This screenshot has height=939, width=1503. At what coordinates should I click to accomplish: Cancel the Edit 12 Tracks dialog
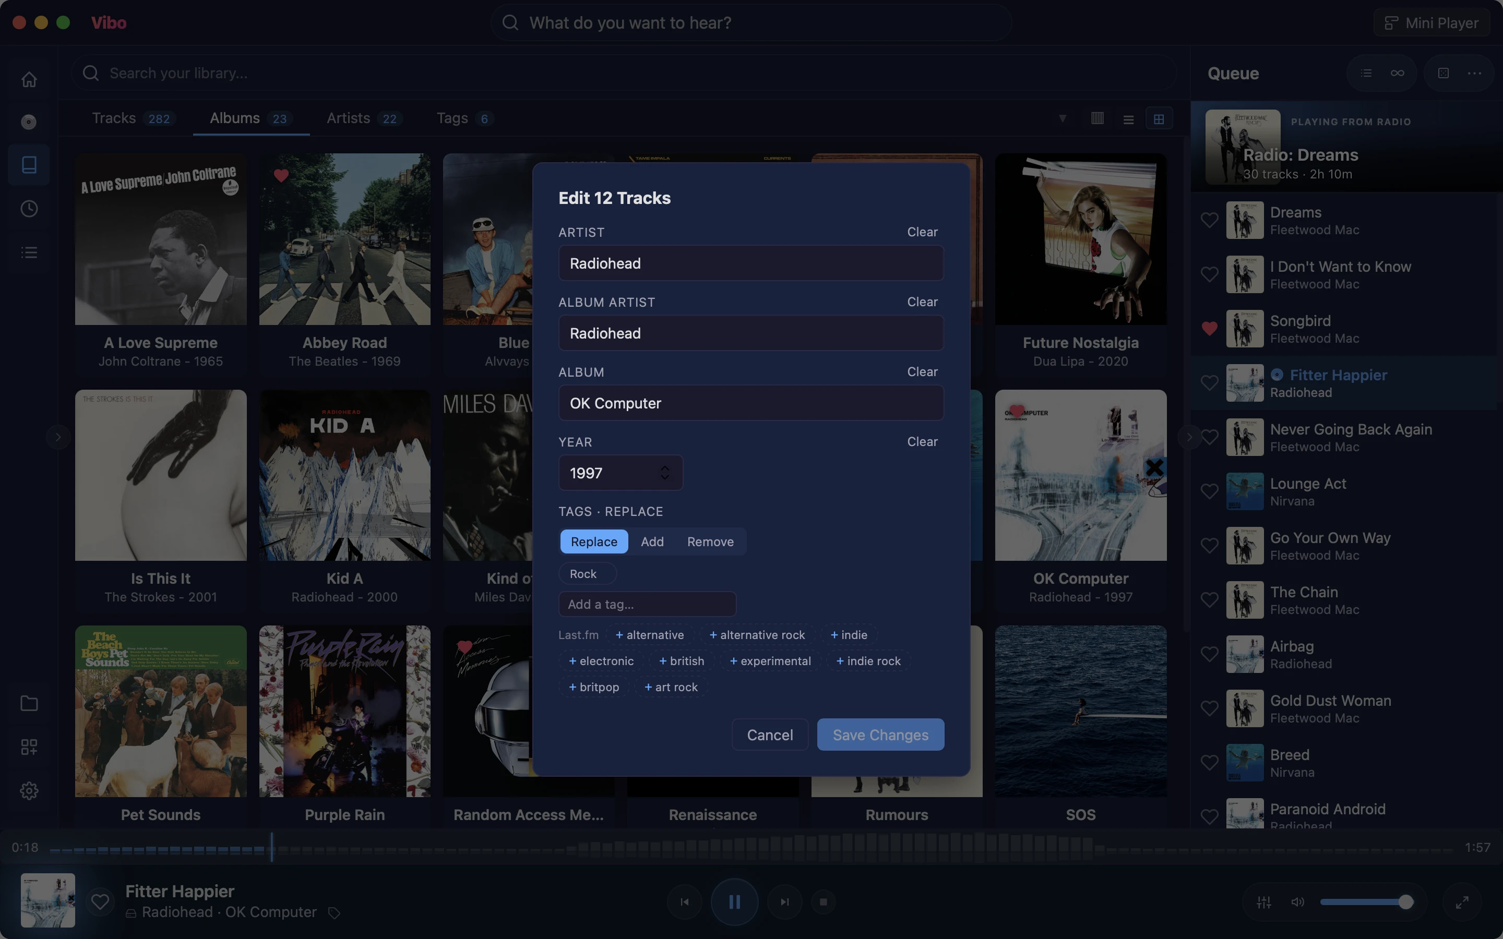coord(770,735)
